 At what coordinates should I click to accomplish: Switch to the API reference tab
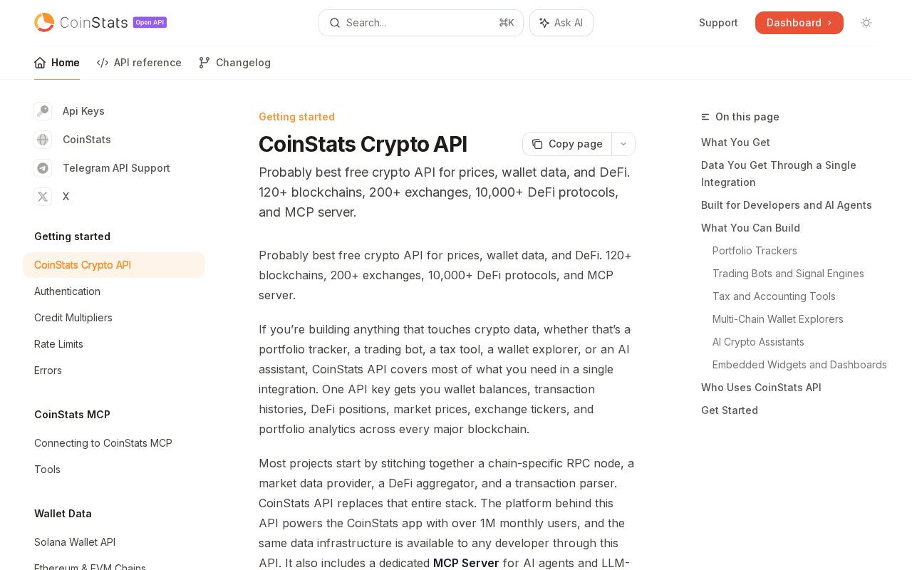tap(140, 63)
